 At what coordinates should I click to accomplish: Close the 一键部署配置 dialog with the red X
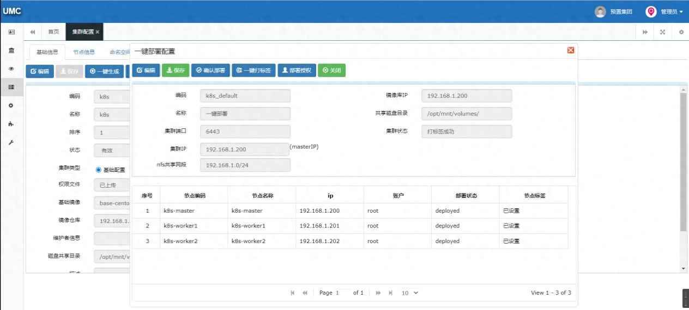point(571,50)
